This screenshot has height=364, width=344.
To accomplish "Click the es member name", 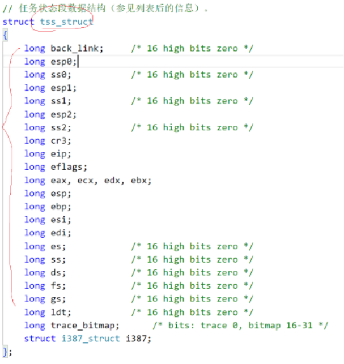I will (x=56, y=246).
